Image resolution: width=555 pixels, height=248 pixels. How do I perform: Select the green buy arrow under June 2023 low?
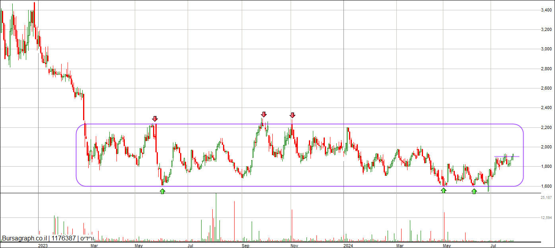162,191
